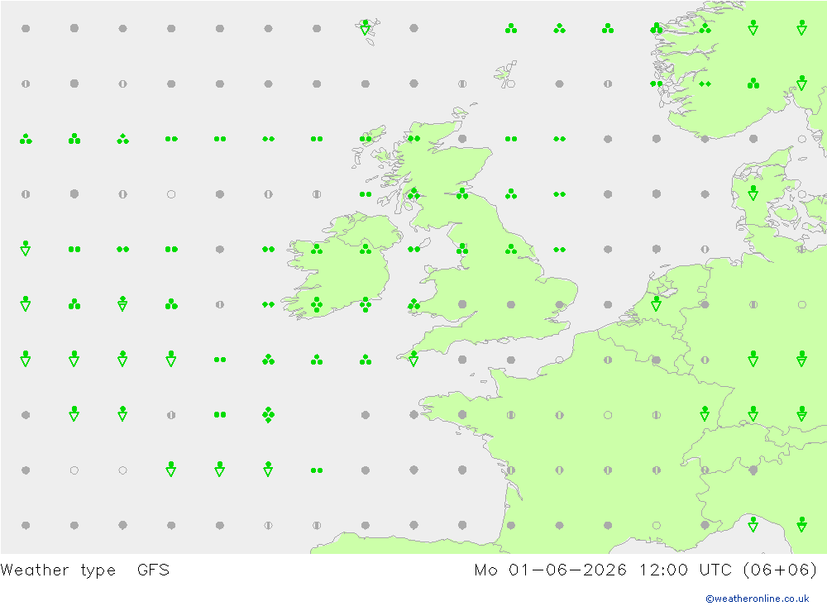
Task: Select the two-dot drizzle symbol over the Outer Hebrides
Action: [365, 139]
